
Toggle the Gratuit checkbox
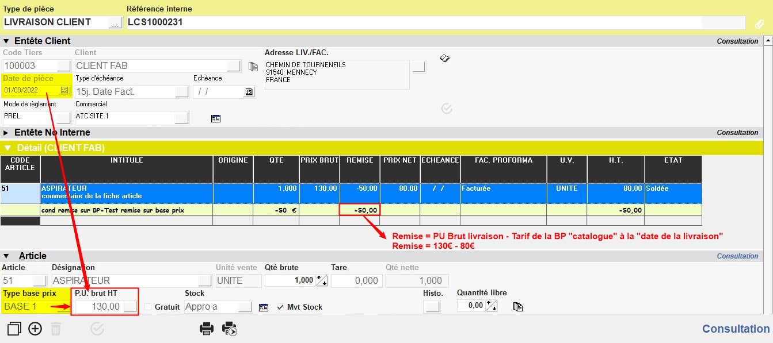coord(148,307)
